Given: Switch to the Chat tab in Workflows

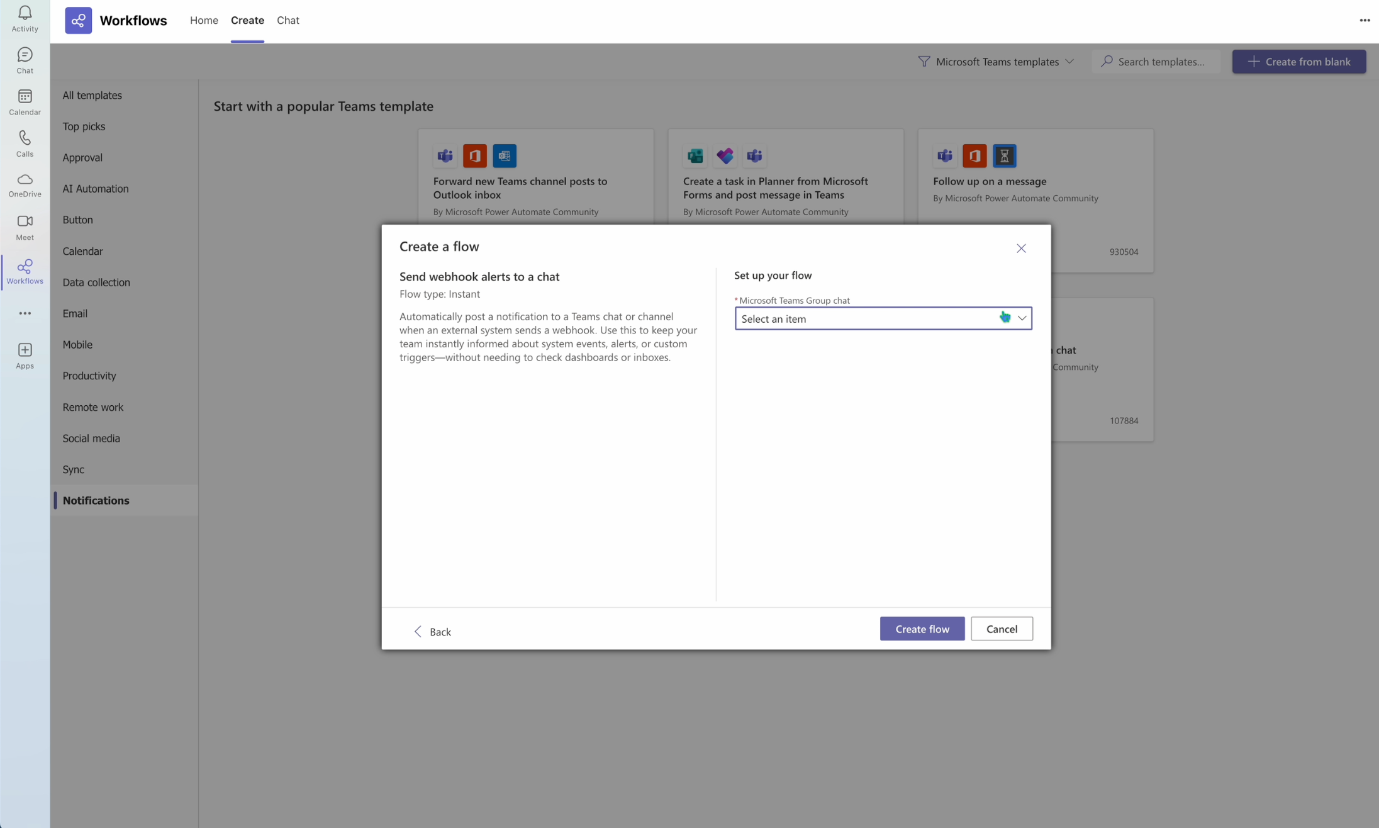Looking at the screenshot, I should [288, 21].
